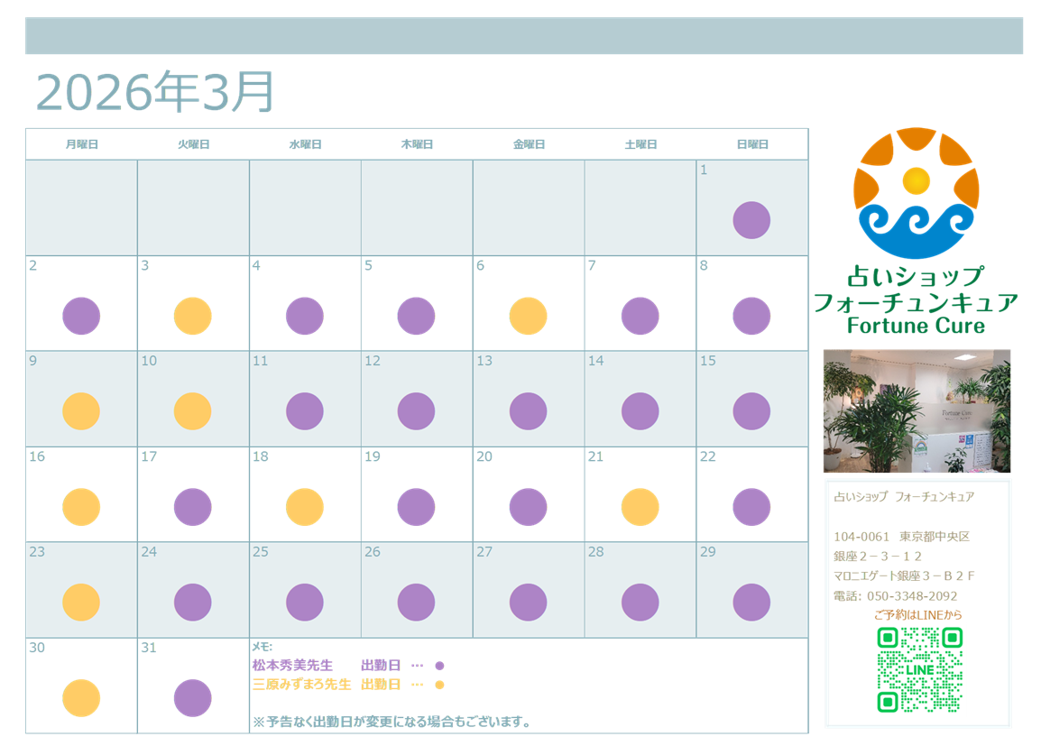The height and width of the screenshot is (755, 1041).
Task: Click the orange circle on March 30
Action: point(81,698)
